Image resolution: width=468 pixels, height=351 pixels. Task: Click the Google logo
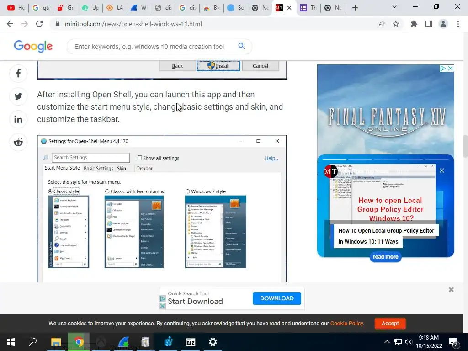(33, 46)
